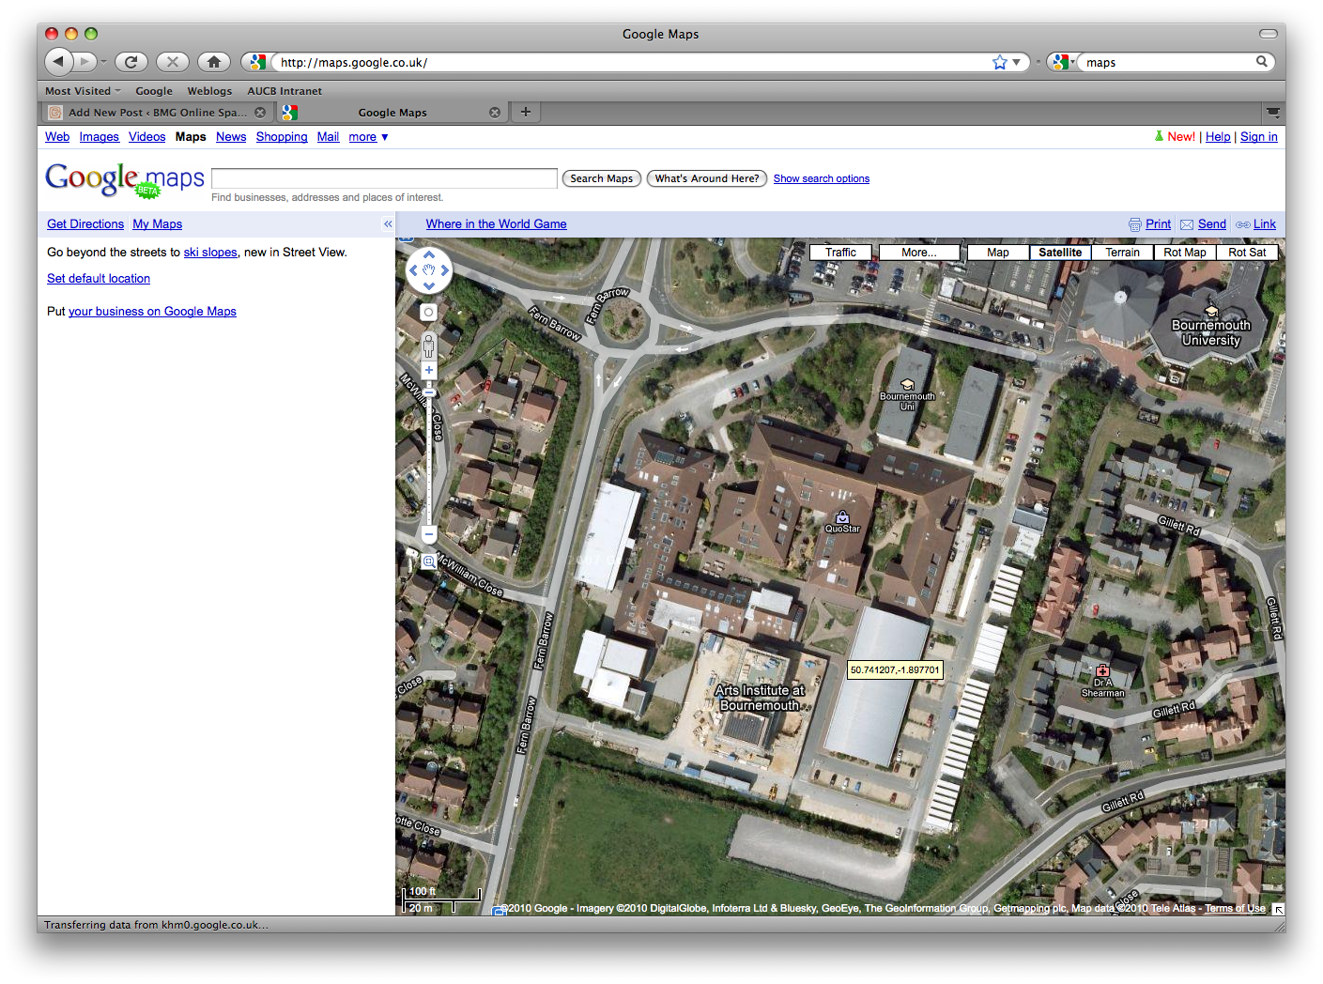Click the browser Forward button
This screenshot has width=1323, height=984.
coord(85,62)
